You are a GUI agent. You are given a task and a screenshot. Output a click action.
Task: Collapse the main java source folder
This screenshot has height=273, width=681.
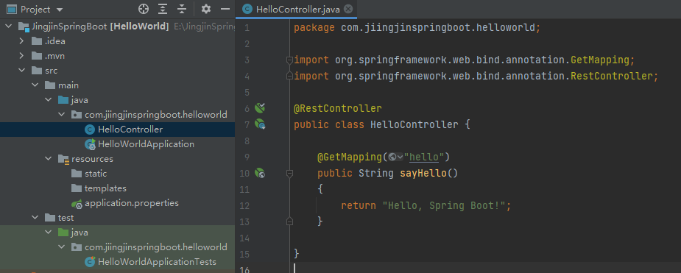pyautogui.click(x=48, y=100)
